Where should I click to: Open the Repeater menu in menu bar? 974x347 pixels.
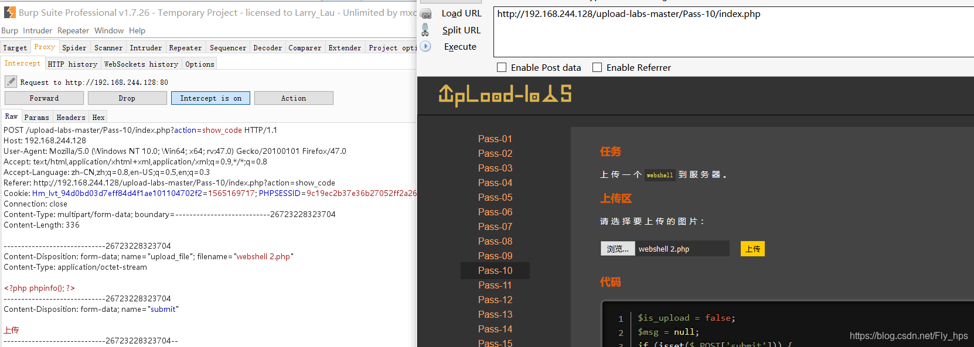tap(73, 30)
